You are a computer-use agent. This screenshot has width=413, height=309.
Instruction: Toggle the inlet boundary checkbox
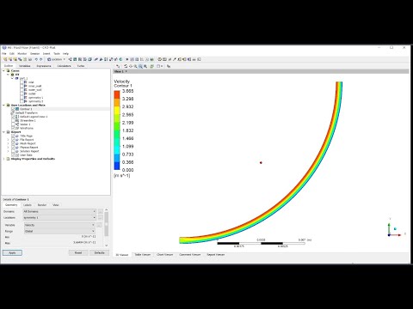pyautogui.click(x=22, y=82)
